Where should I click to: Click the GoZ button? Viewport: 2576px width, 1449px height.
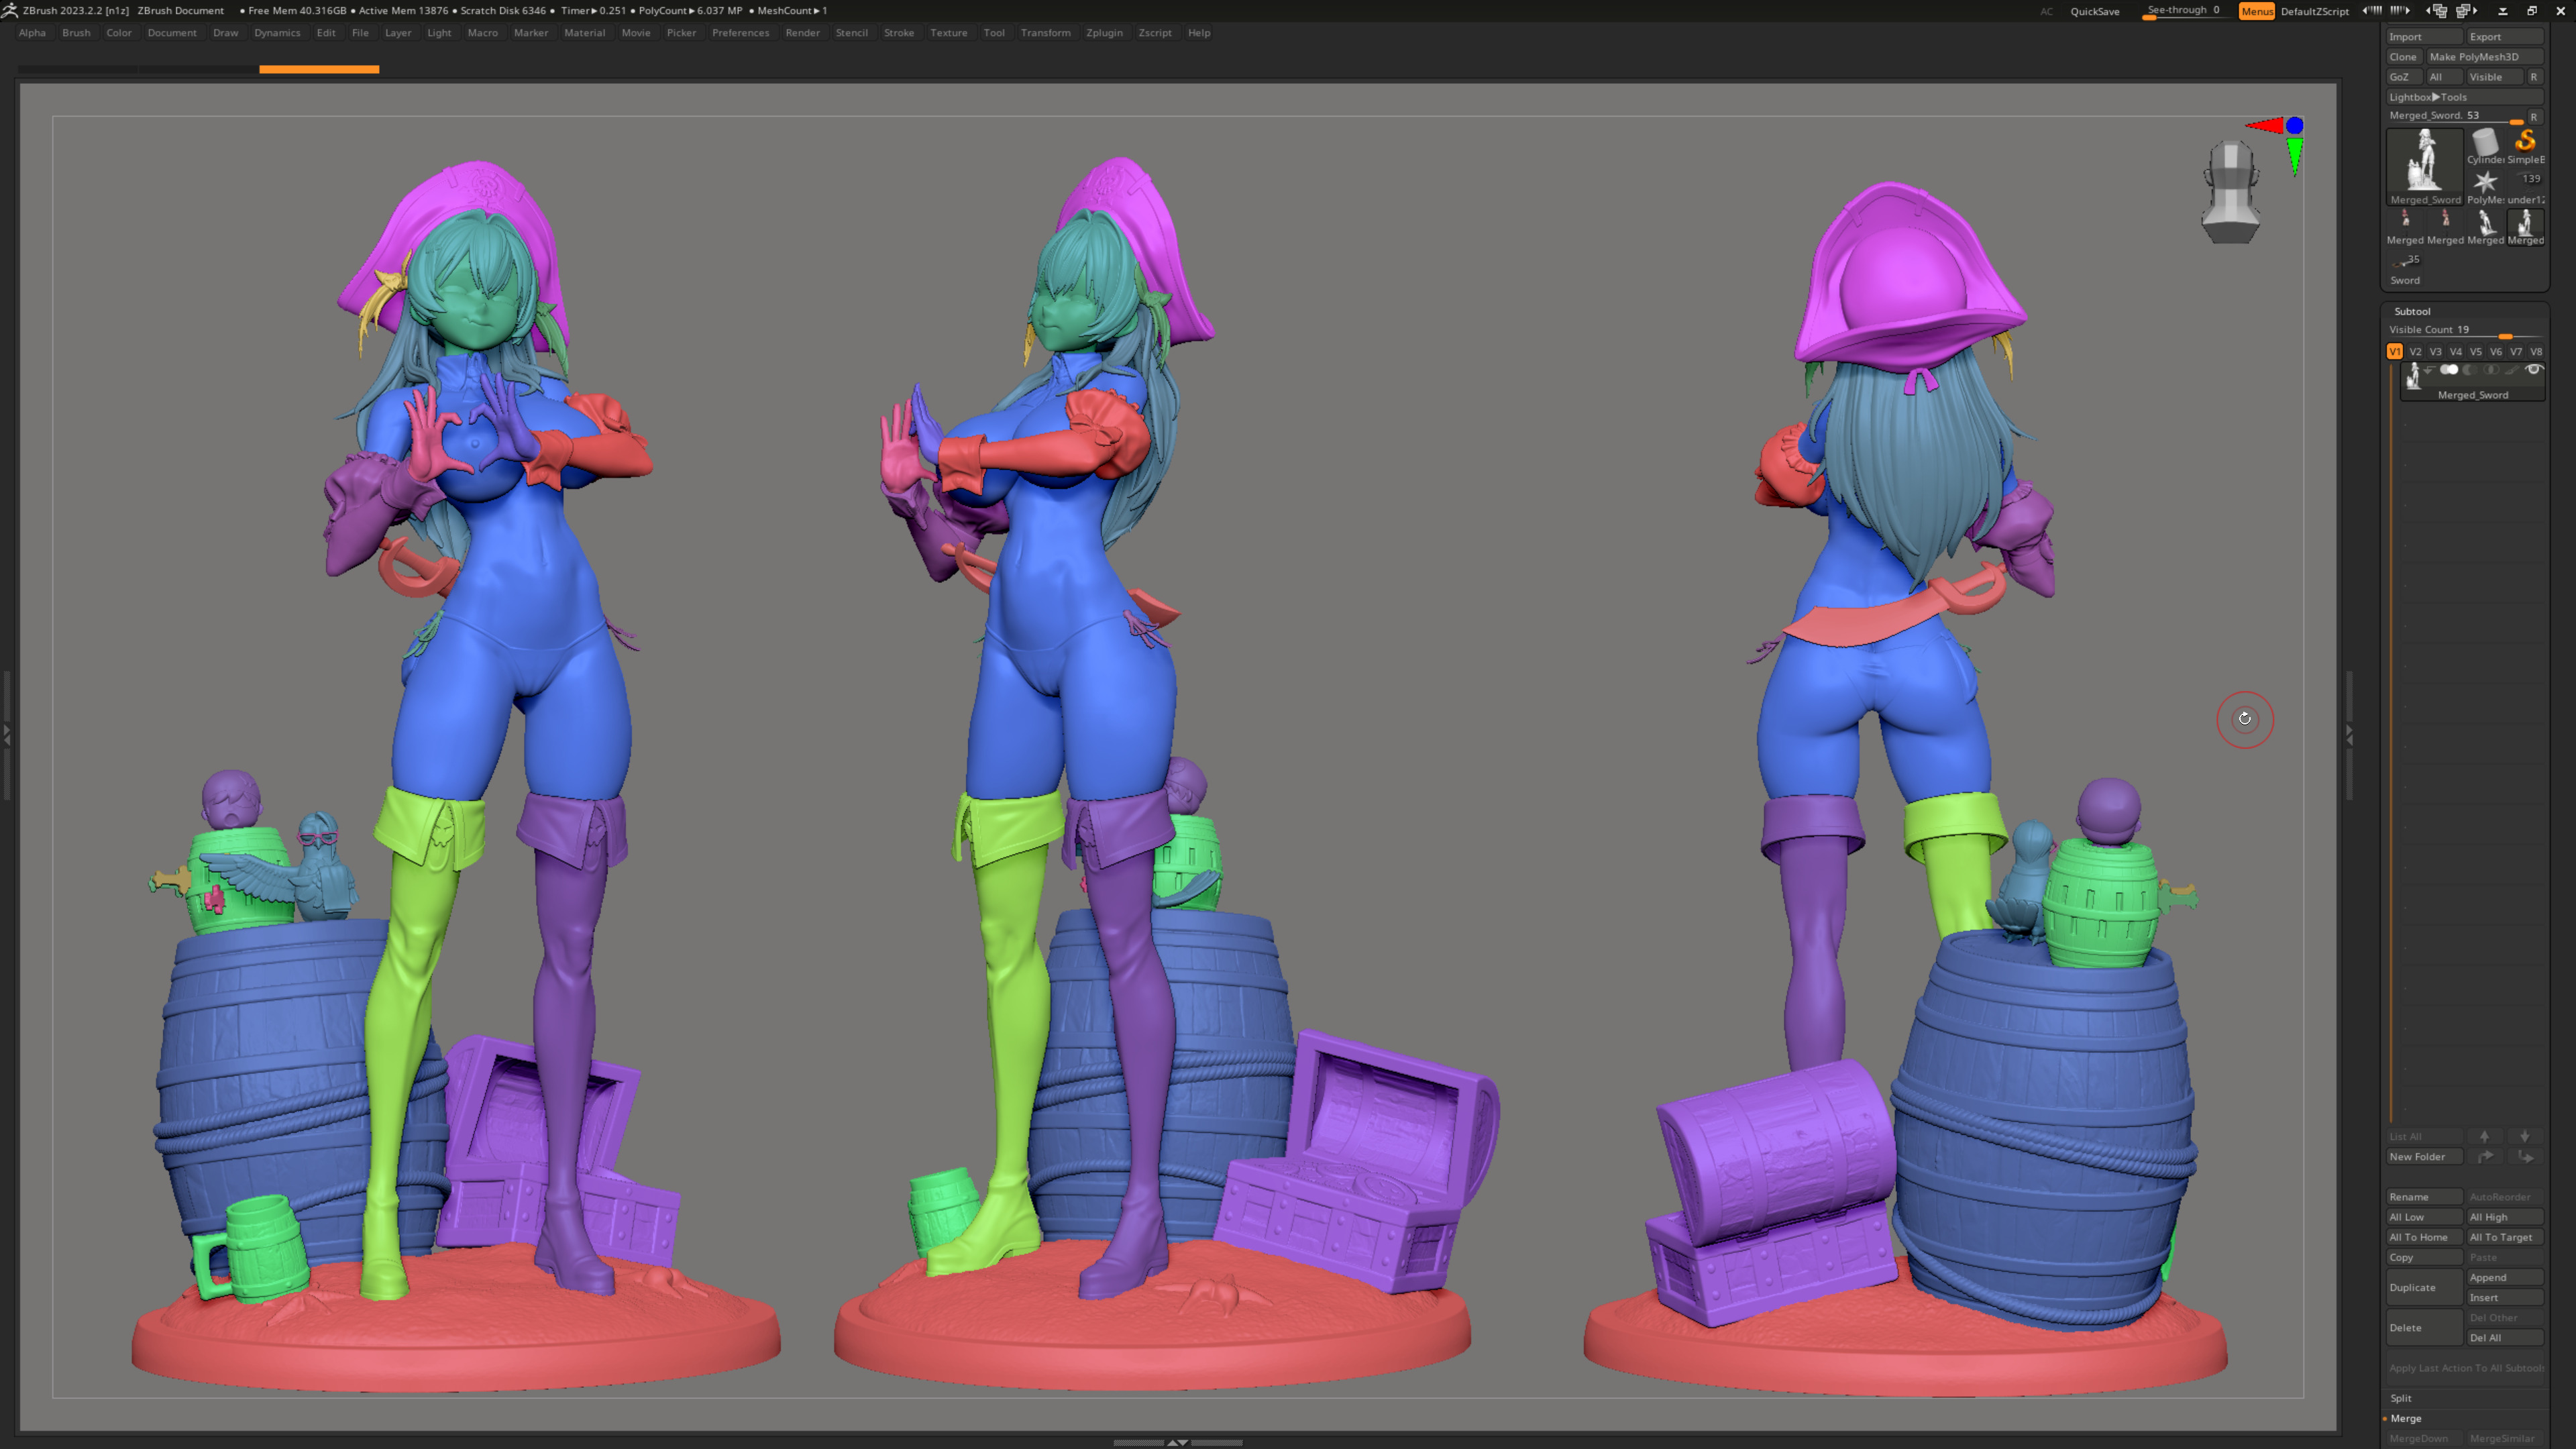pyautogui.click(x=2405, y=77)
